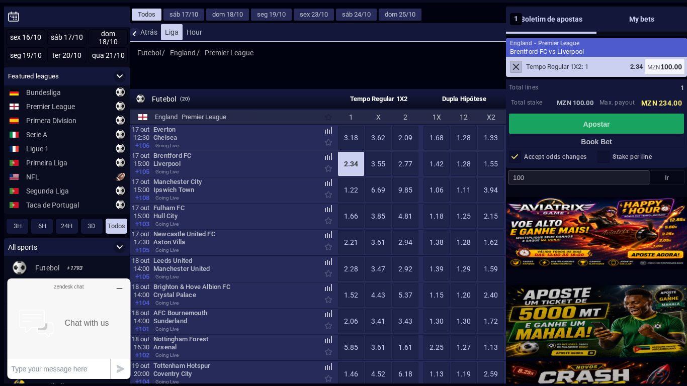Open the calendar icon above the date buttons
Viewport: 687px width, 386px height.
pyautogui.click(x=14, y=17)
